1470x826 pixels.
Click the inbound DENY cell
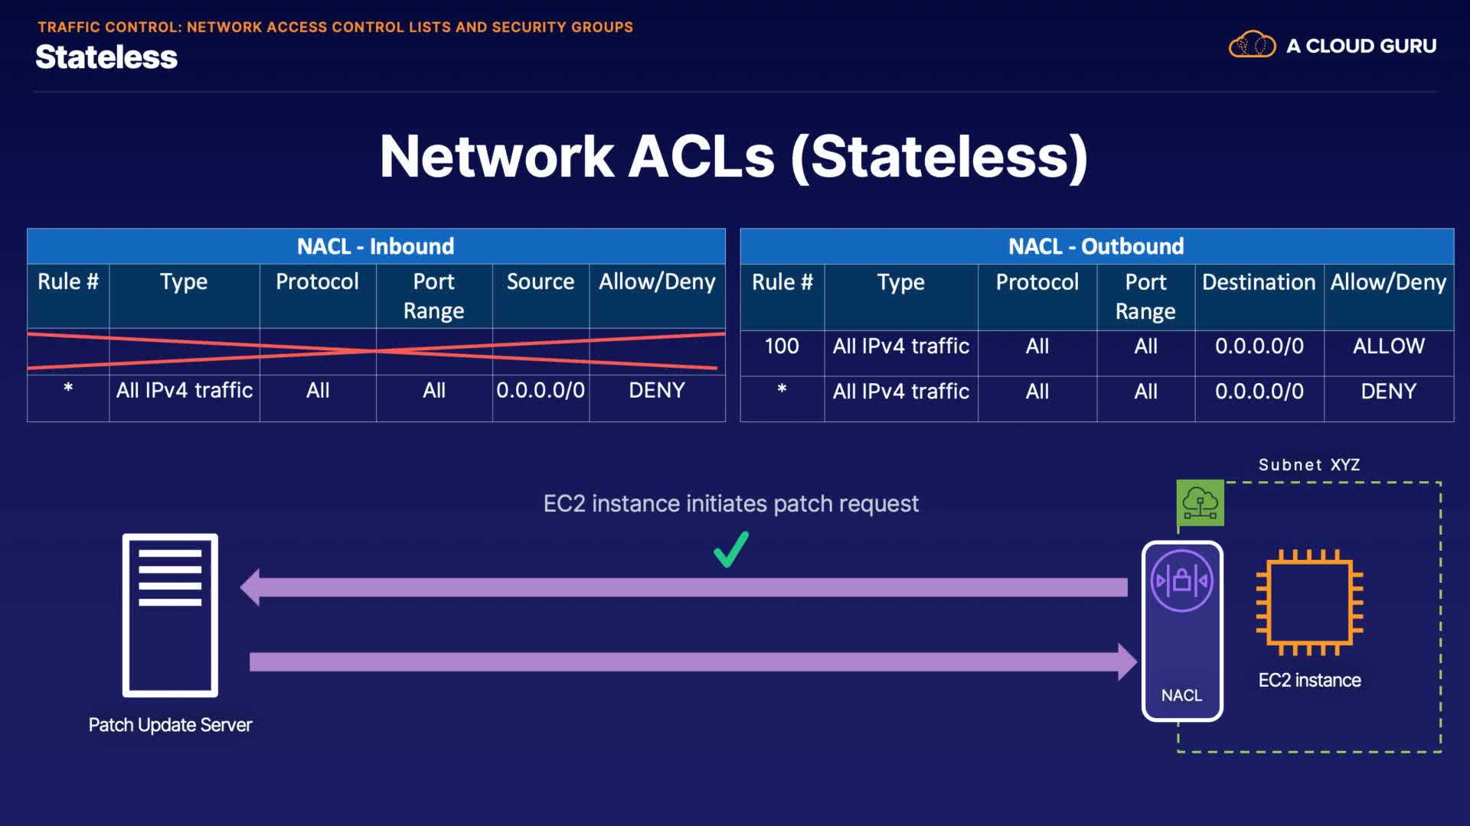pyautogui.click(x=656, y=391)
